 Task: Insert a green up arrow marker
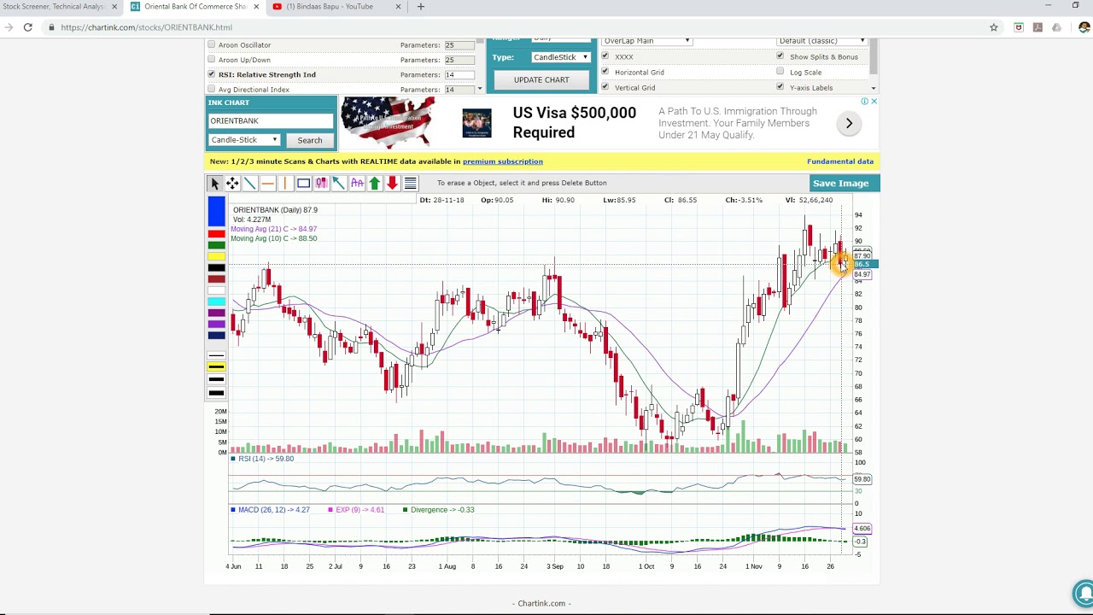click(x=374, y=184)
